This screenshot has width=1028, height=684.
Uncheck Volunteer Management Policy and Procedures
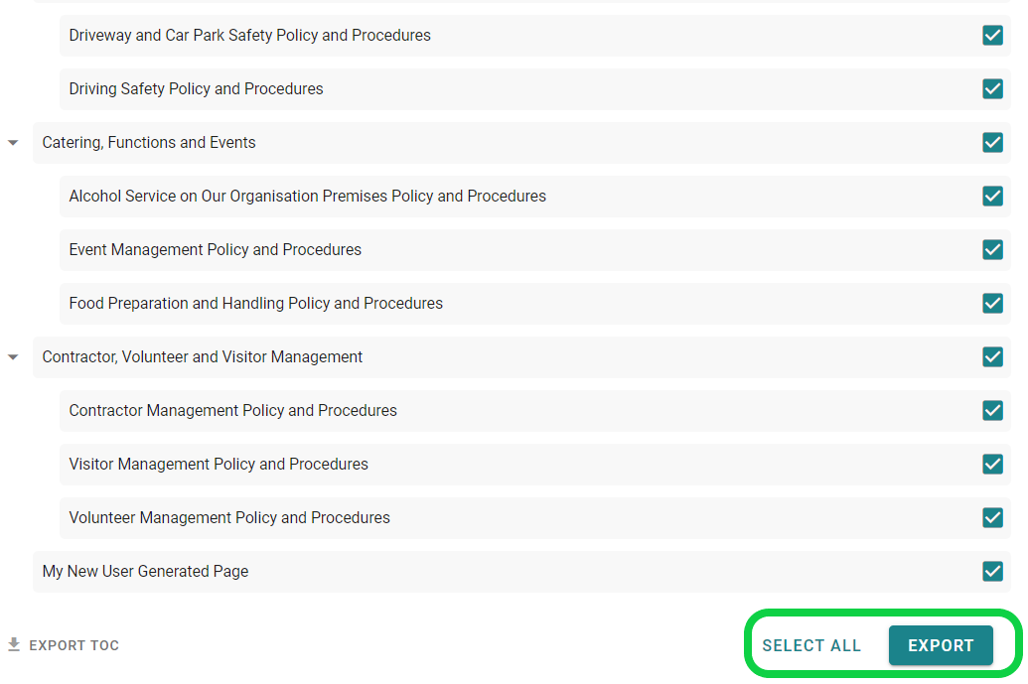(x=992, y=518)
